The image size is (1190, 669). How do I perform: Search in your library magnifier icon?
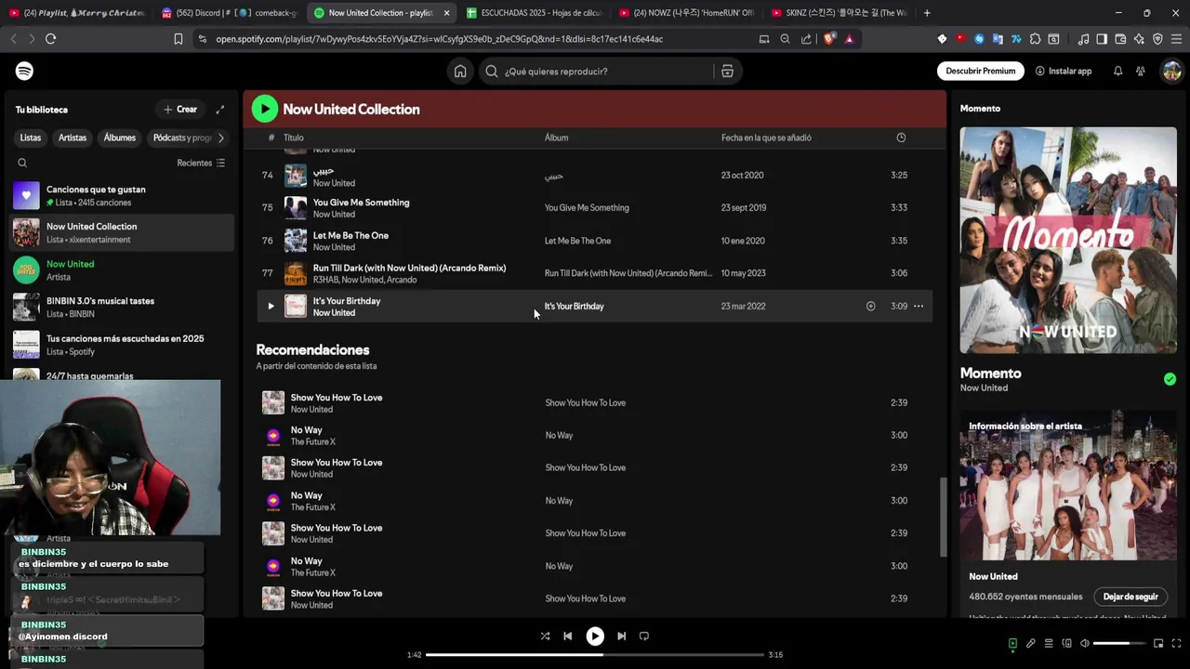point(22,163)
